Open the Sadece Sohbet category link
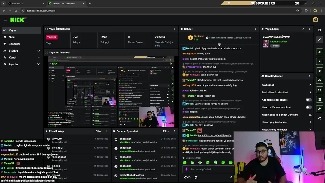Viewport: 325px width, 183px height. coord(279,41)
